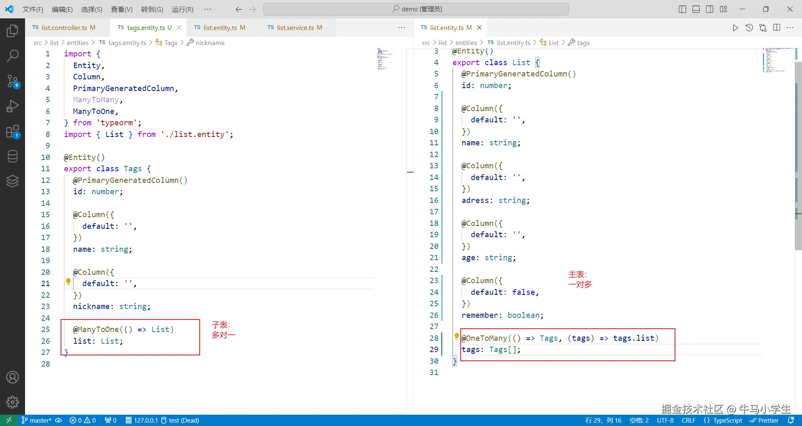This screenshot has height=426, width=802.
Task: Open Customize Layout icon in title bar
Action: point(723,9)
